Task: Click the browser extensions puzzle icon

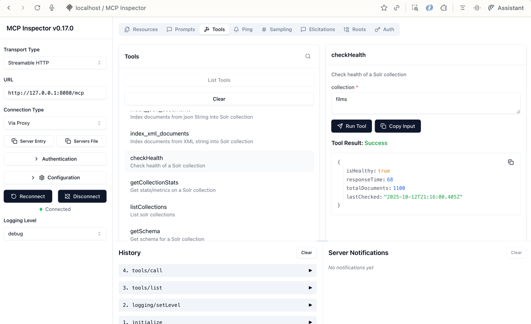Action: tap(444, 8)
